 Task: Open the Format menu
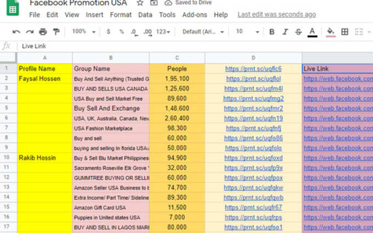[121, 15]
